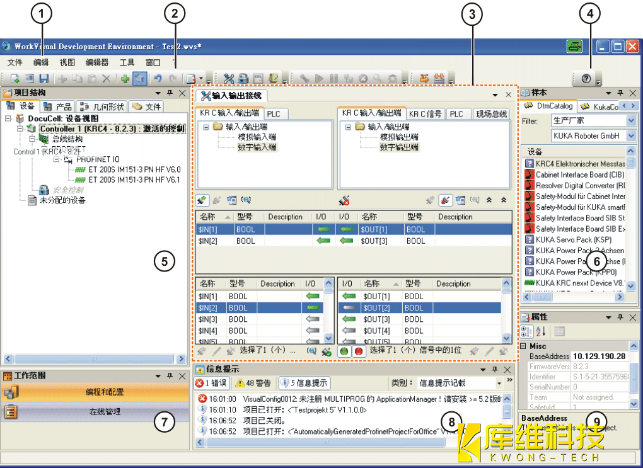Open the 工具 menu
This screenshot has height=468, width=643.
pos(127,62)
